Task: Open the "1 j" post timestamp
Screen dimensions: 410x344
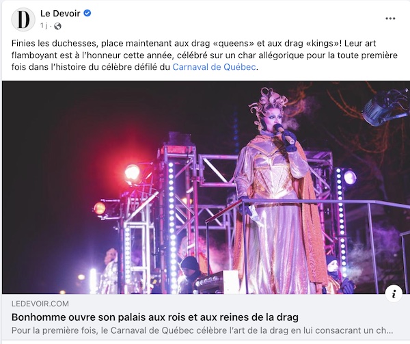Action: click(x=44, y=25)
